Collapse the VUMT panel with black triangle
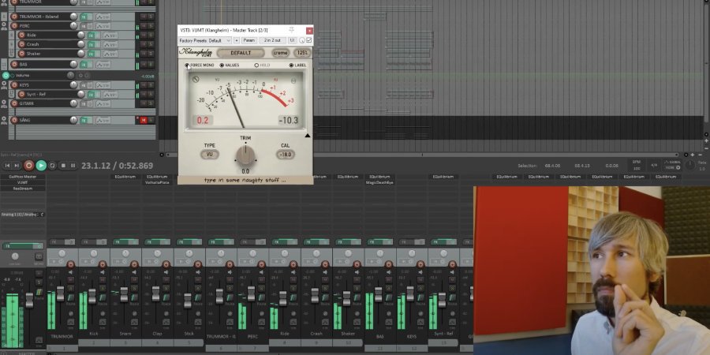This screenshot has height=355, width=710. tap(308, 136)
